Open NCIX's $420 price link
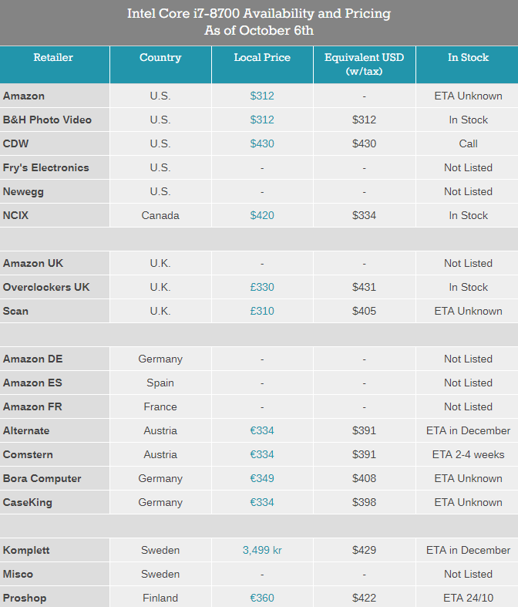The width and height of the screenshot is (518, 607). [x=262, y=215]
